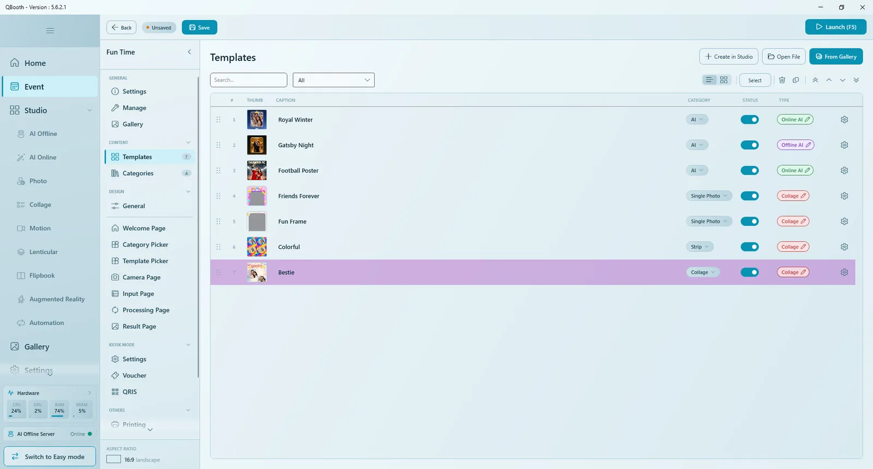Open the Voucher kiosk settings

point(150,376)
